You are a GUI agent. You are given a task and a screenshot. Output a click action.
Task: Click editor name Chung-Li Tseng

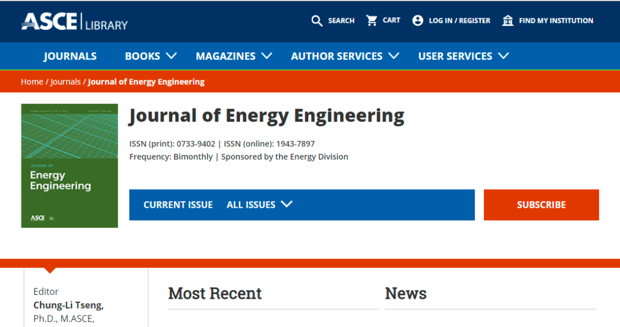point(68,305)
